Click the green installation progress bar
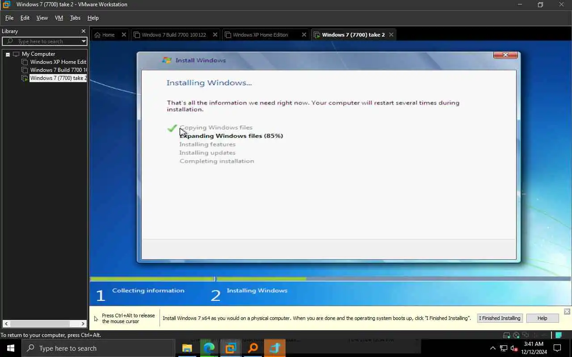This screenshot has height=357, width=572. [x=261, y=279]
